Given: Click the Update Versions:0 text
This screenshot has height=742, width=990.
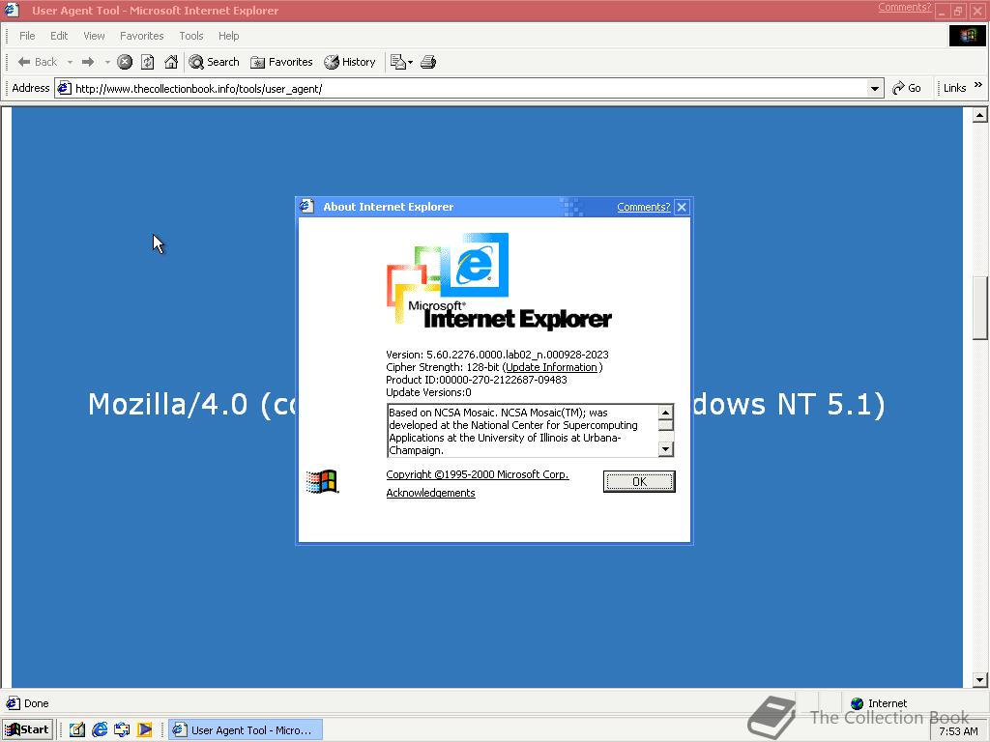Looking at the screenshot, I should click(x=428, y=392).
